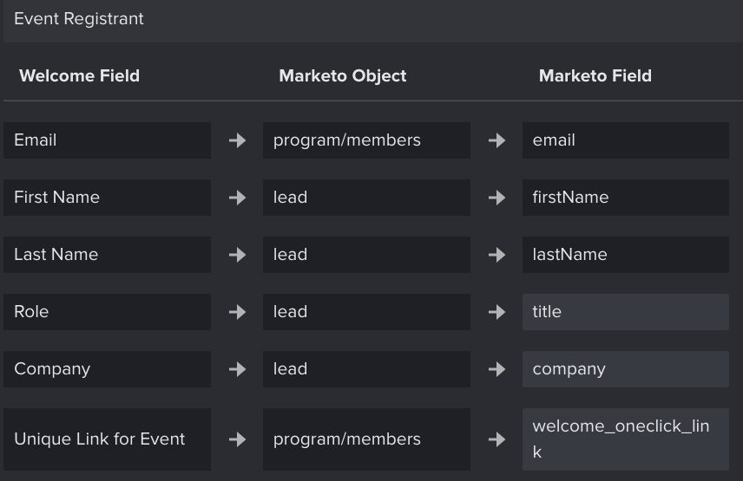Click the arrow icon after Email field
The image size is (743, 481).
(237, 140)
